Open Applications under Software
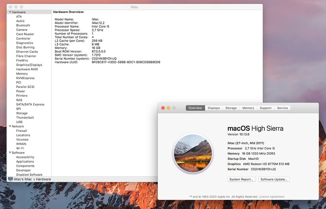Image resolution: width=326 pixels, height=209 pixels. coord(25,162)
